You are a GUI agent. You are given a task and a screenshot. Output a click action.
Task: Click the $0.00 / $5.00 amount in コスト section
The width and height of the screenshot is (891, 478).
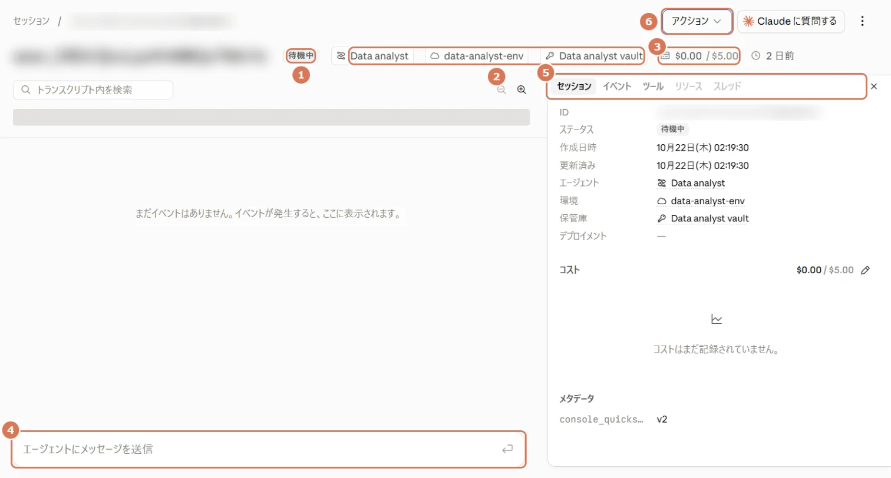(x=825, y=270)
